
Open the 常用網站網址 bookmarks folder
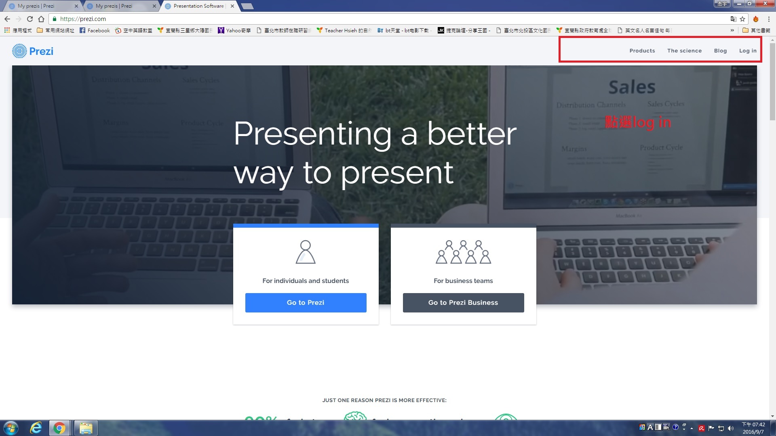click(x=55, y=30)
